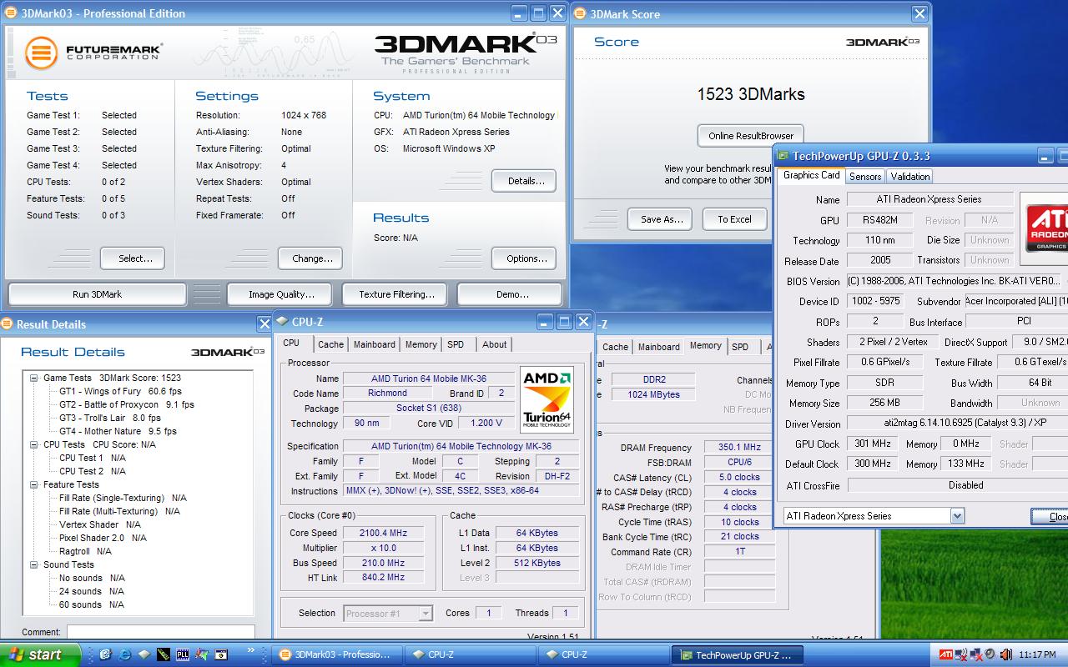Launch Internet Explorer from quick launch
Viewport: 1068px width, 667px height.
click(x=125, y=654)
